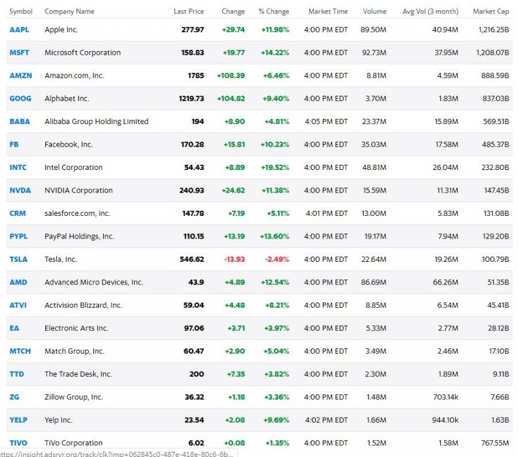Open the TTD ticker symbol link
Screen dimensions: 518x457
point(17,374)
